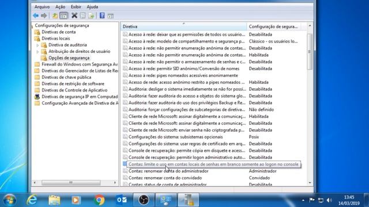Open the Arquivo menu
369x207 pixels.
(42, 7)
